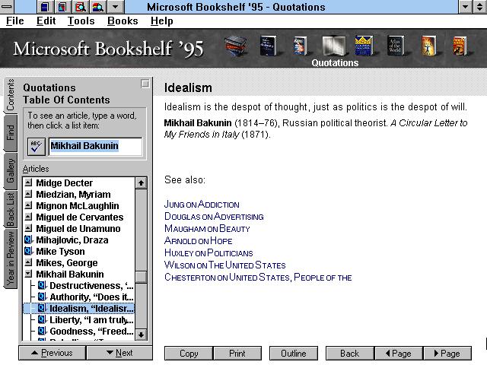Click the Mikhail Bakunin search text field
The width and height of the screenshot is (487, 365).
[95, 146]
